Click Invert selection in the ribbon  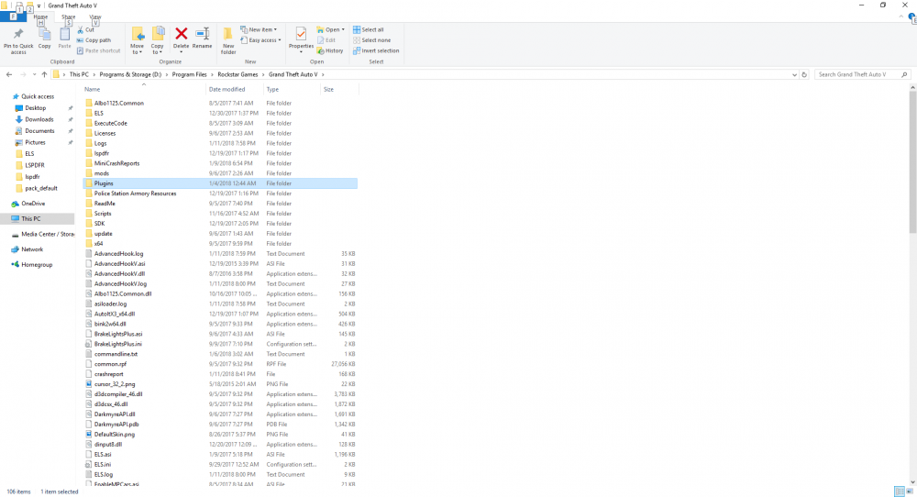(x=376, y=50)
